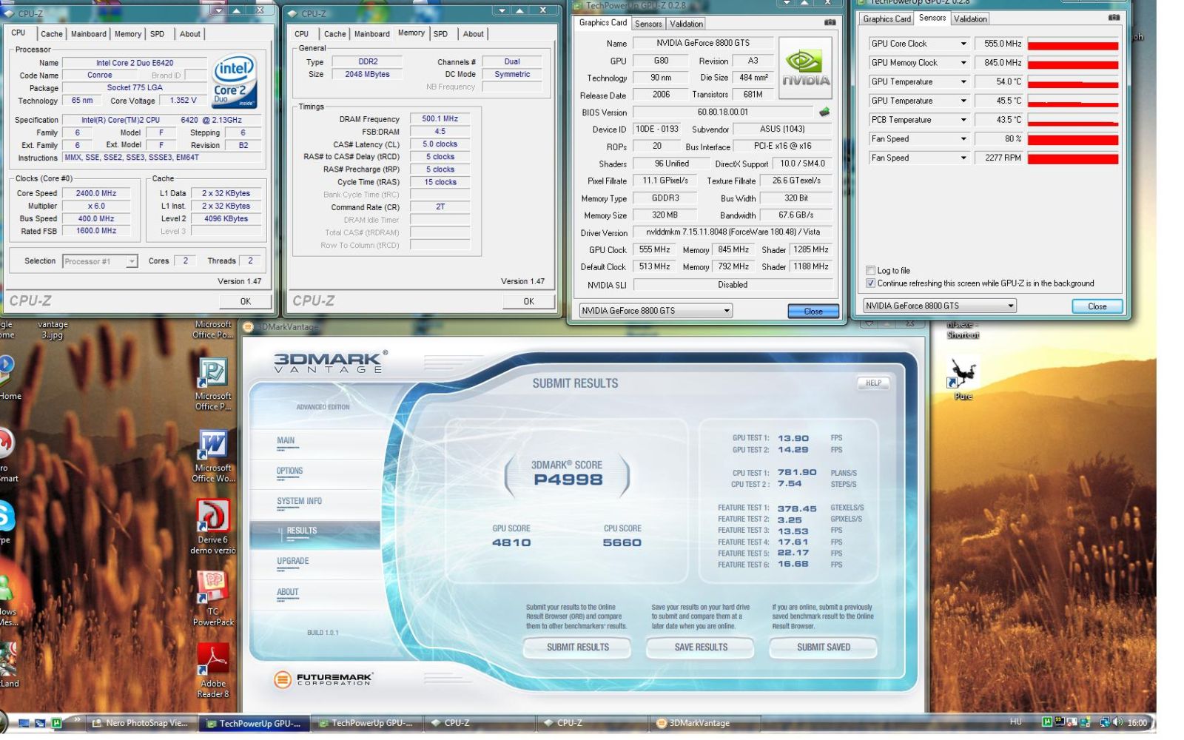
Task: Click the HU language indicator on the taskbar
Action: coord(1015,721)
